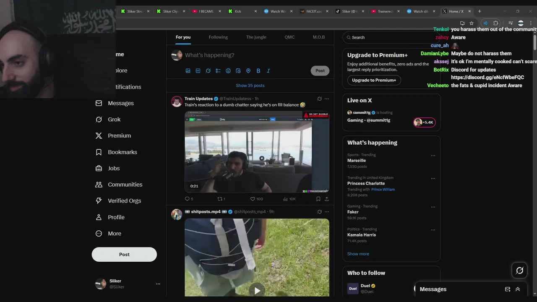
Task: Click the composer Post button
Action: (x=320, y=71)
